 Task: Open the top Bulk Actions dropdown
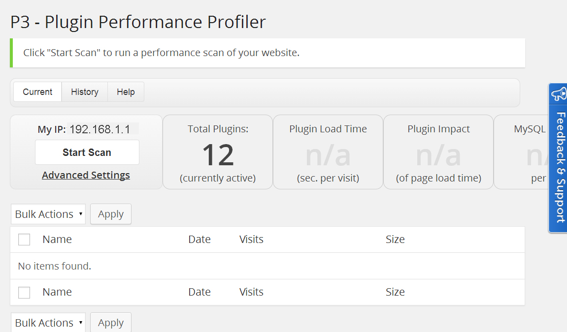pos(48,214)
